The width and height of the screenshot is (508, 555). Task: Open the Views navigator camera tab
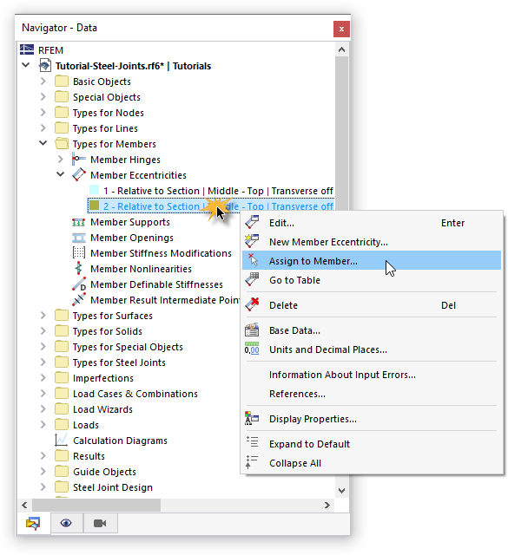tap(100, 523)
